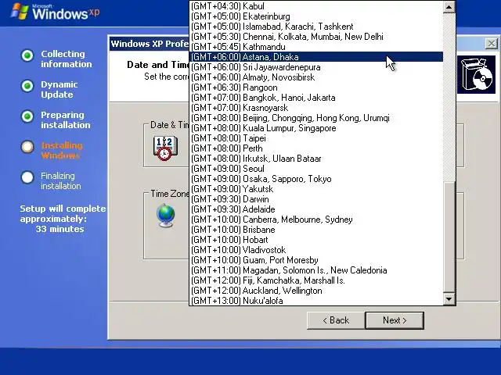Pick Guam, Port Moresby time zone
The image size is (501, 375).
[316, 260]
